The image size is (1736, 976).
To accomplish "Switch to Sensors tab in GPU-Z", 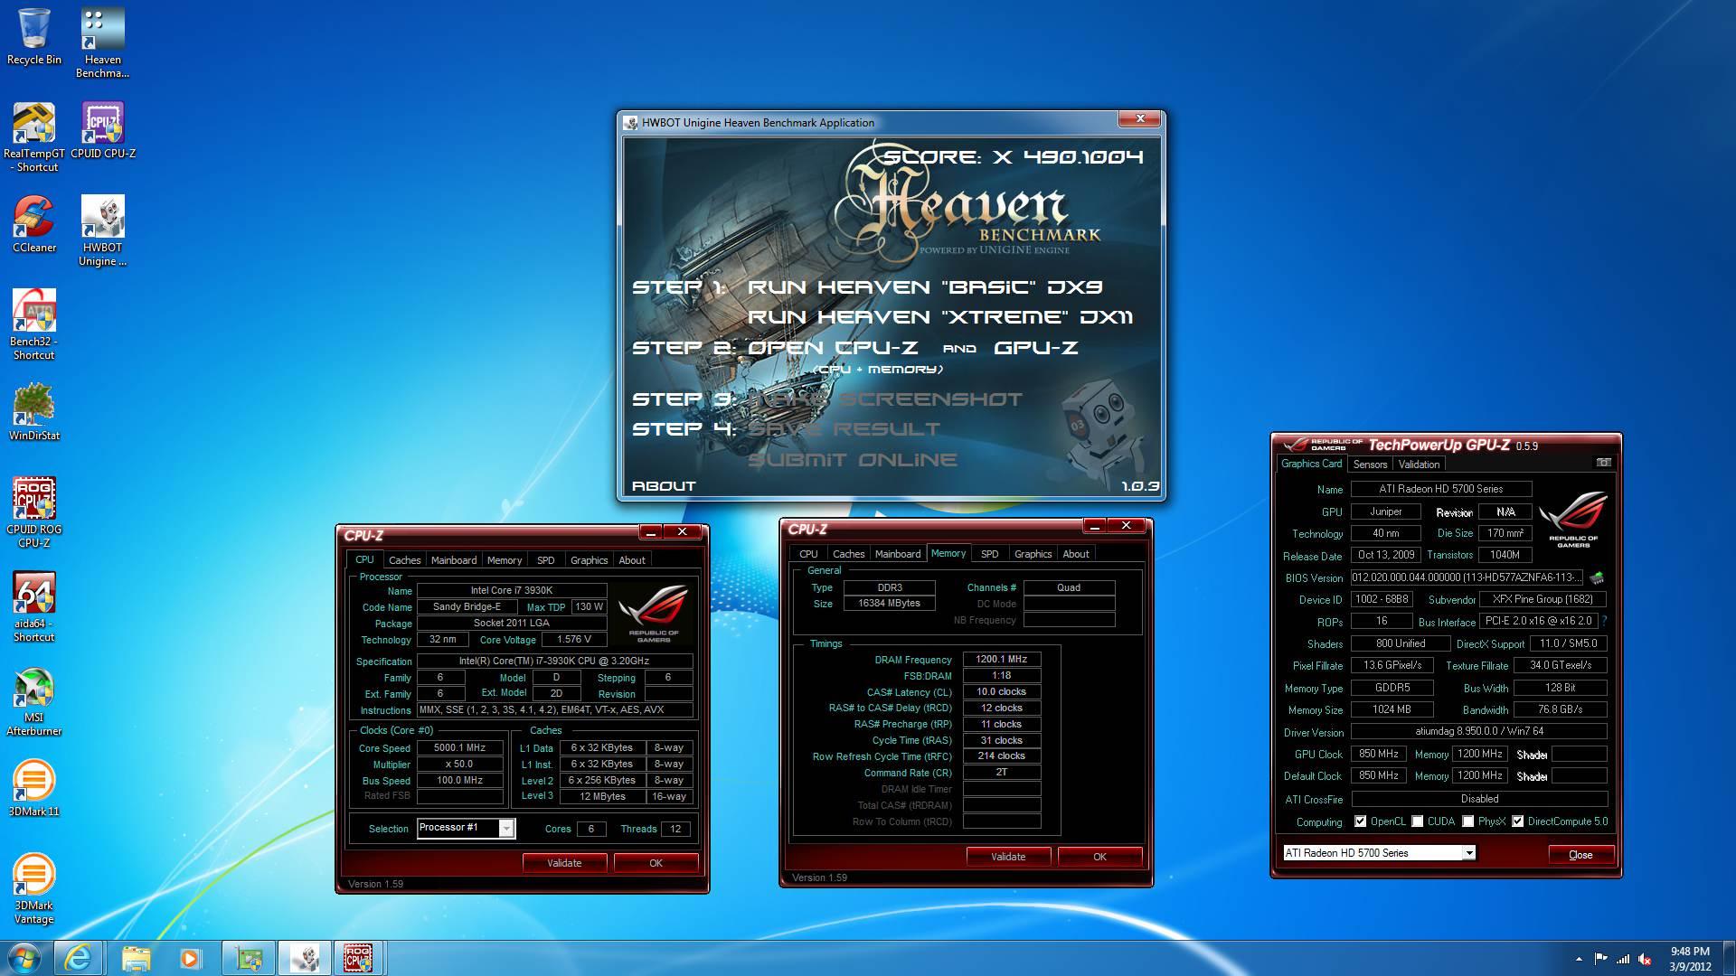I will tap(1370, 464).
